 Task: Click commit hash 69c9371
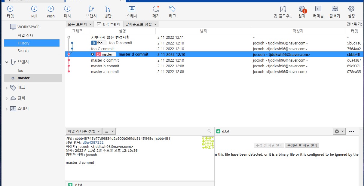[x=354, y=66]
